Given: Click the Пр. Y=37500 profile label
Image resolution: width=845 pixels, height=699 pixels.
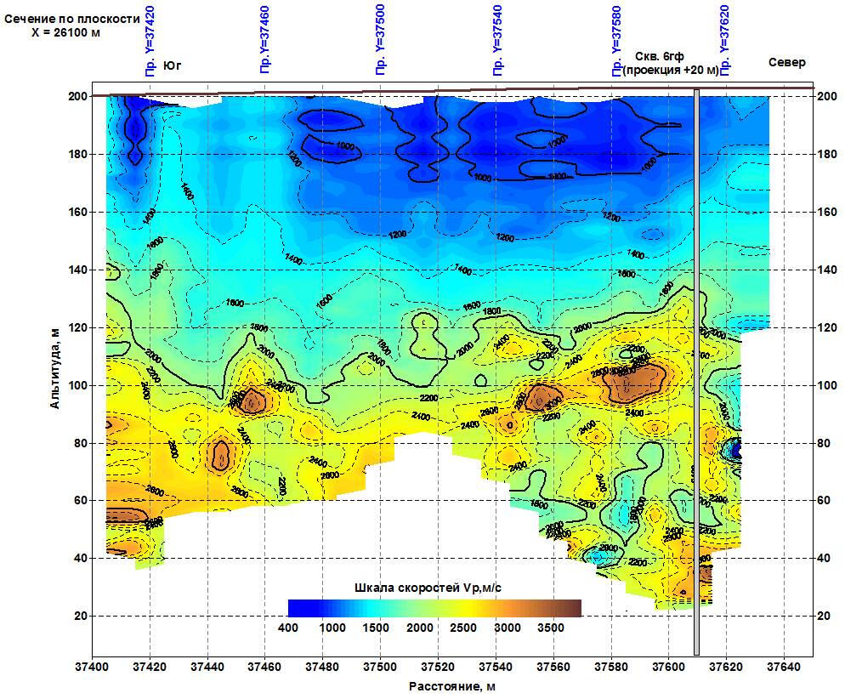Looking at the screenshot, I should pos(380,40).
